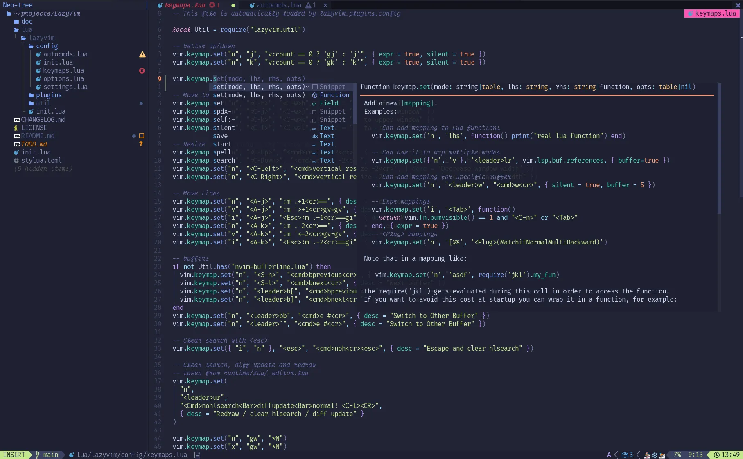Close the autocmds.lua buffer tab
Screen dimensions: 743x459
click(325, 5)
